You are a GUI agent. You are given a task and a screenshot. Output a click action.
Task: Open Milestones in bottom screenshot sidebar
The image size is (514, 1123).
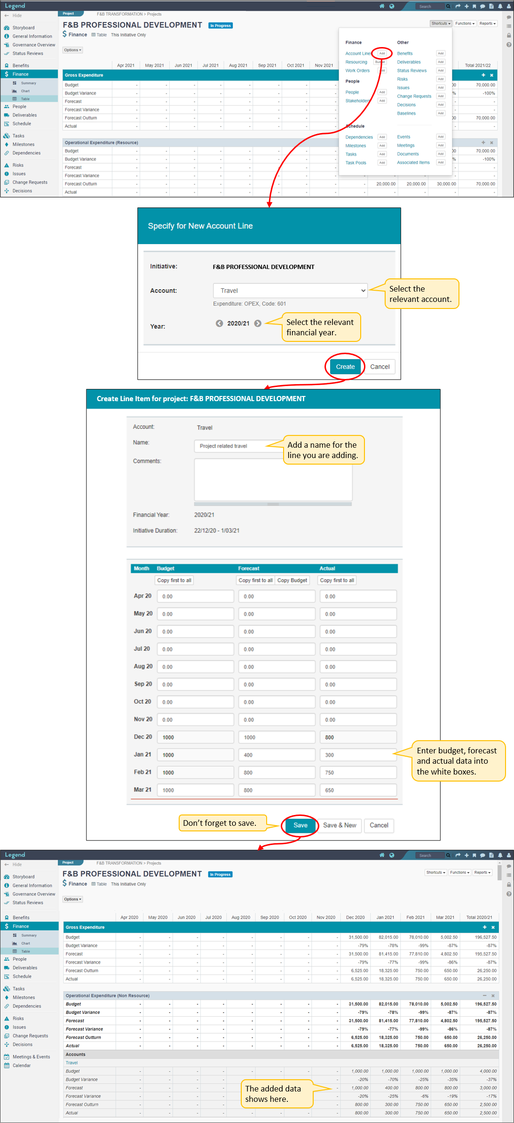coord(24,997)
